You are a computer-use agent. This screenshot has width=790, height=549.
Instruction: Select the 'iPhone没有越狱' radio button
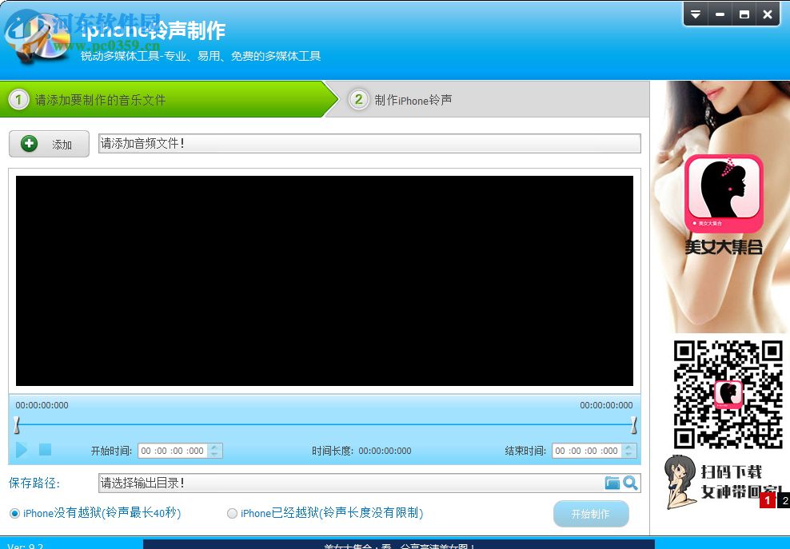(14, 513)
